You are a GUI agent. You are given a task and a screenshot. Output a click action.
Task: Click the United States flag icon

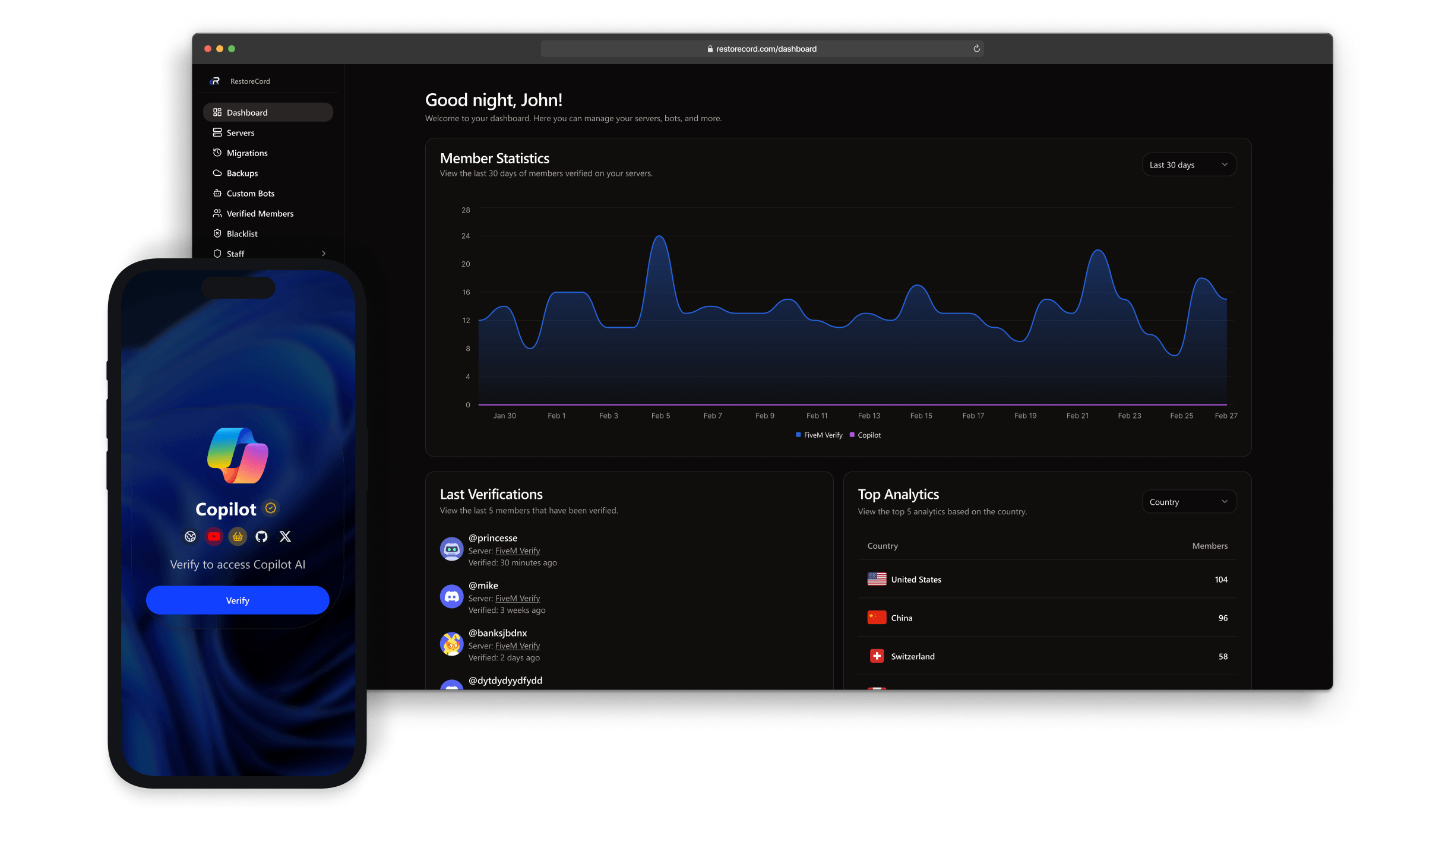877,579
